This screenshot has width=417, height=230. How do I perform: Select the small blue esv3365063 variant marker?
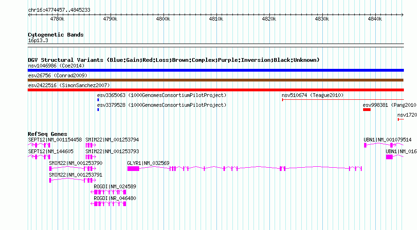click(x=98, y=100)
